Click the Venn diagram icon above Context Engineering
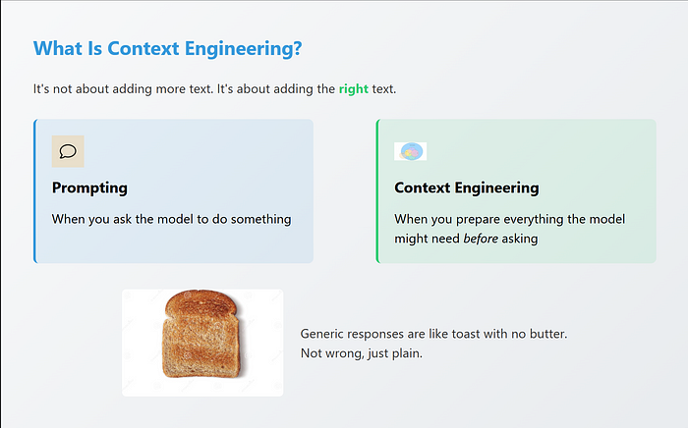 tap(410, 151)
